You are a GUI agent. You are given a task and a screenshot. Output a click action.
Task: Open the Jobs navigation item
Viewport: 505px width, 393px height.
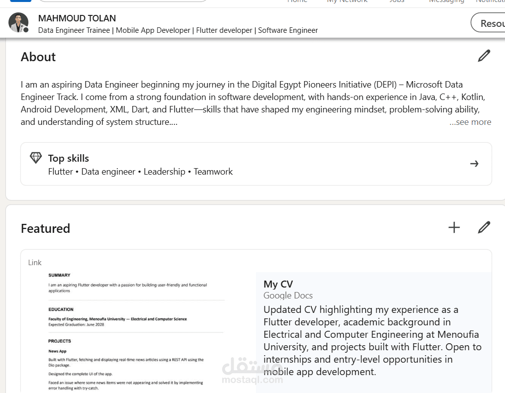point(396,1)
